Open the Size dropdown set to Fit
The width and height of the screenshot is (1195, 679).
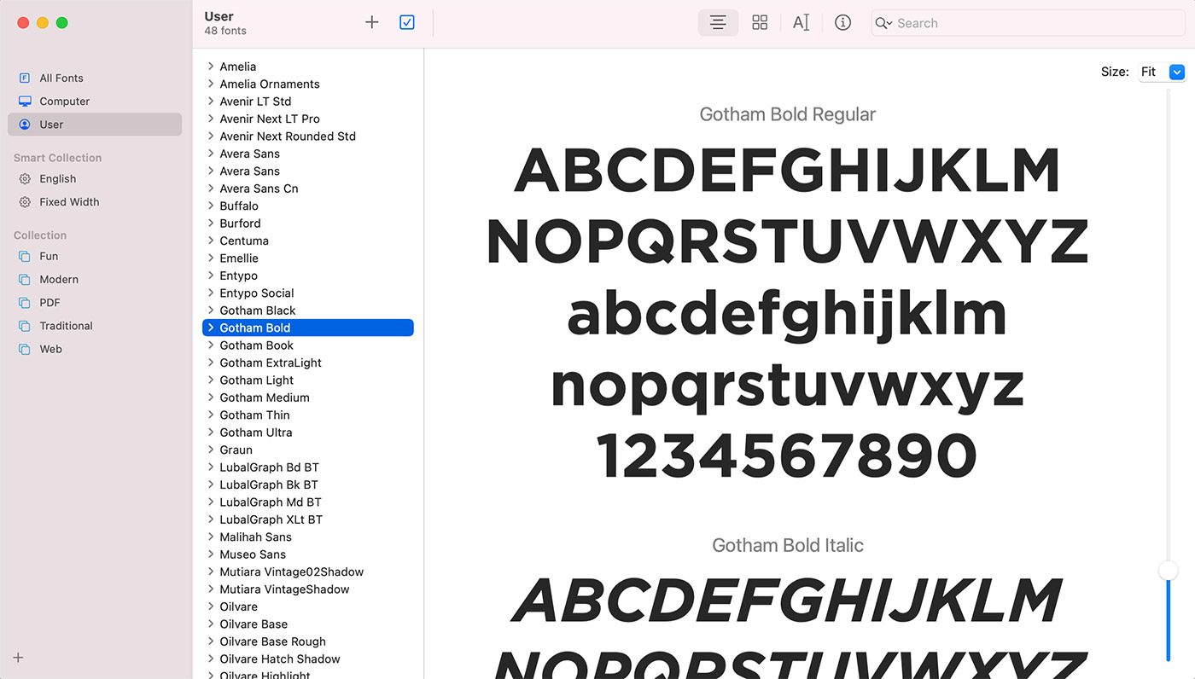point(1162,73)
